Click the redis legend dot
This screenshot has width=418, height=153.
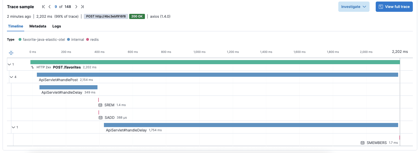(x=88, y=40)
